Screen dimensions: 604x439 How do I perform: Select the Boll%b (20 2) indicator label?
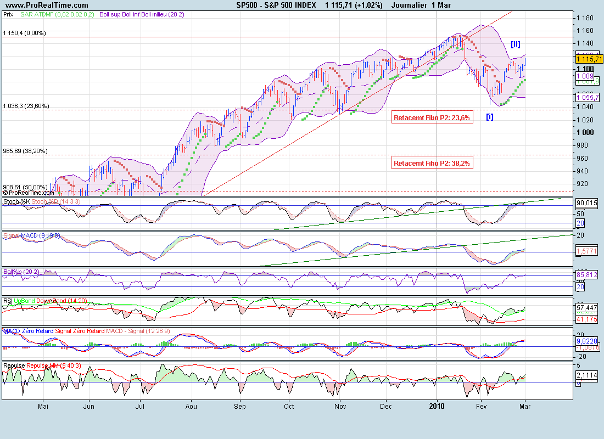coord(21,272)
